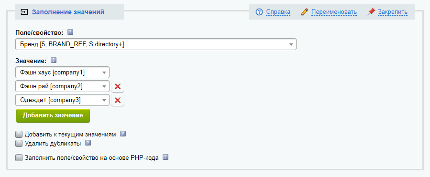
Task: Tick the Удалить дубликаты checkbox
Action: click(19, 143)
